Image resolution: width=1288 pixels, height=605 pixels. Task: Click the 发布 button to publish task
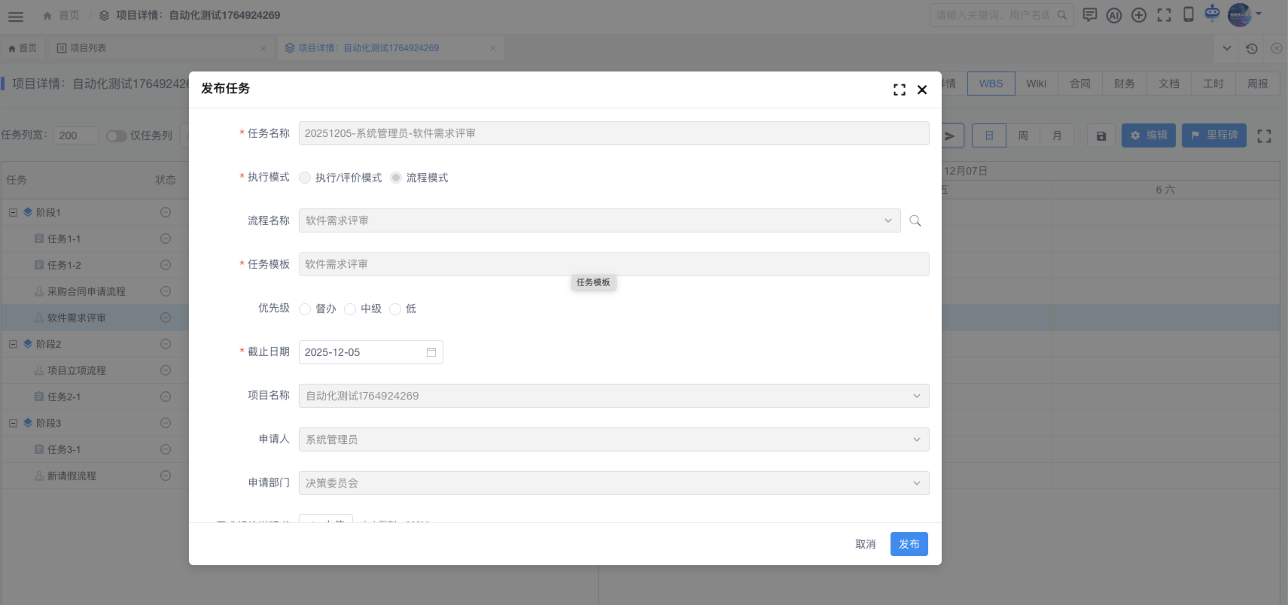tap(909, 544)
